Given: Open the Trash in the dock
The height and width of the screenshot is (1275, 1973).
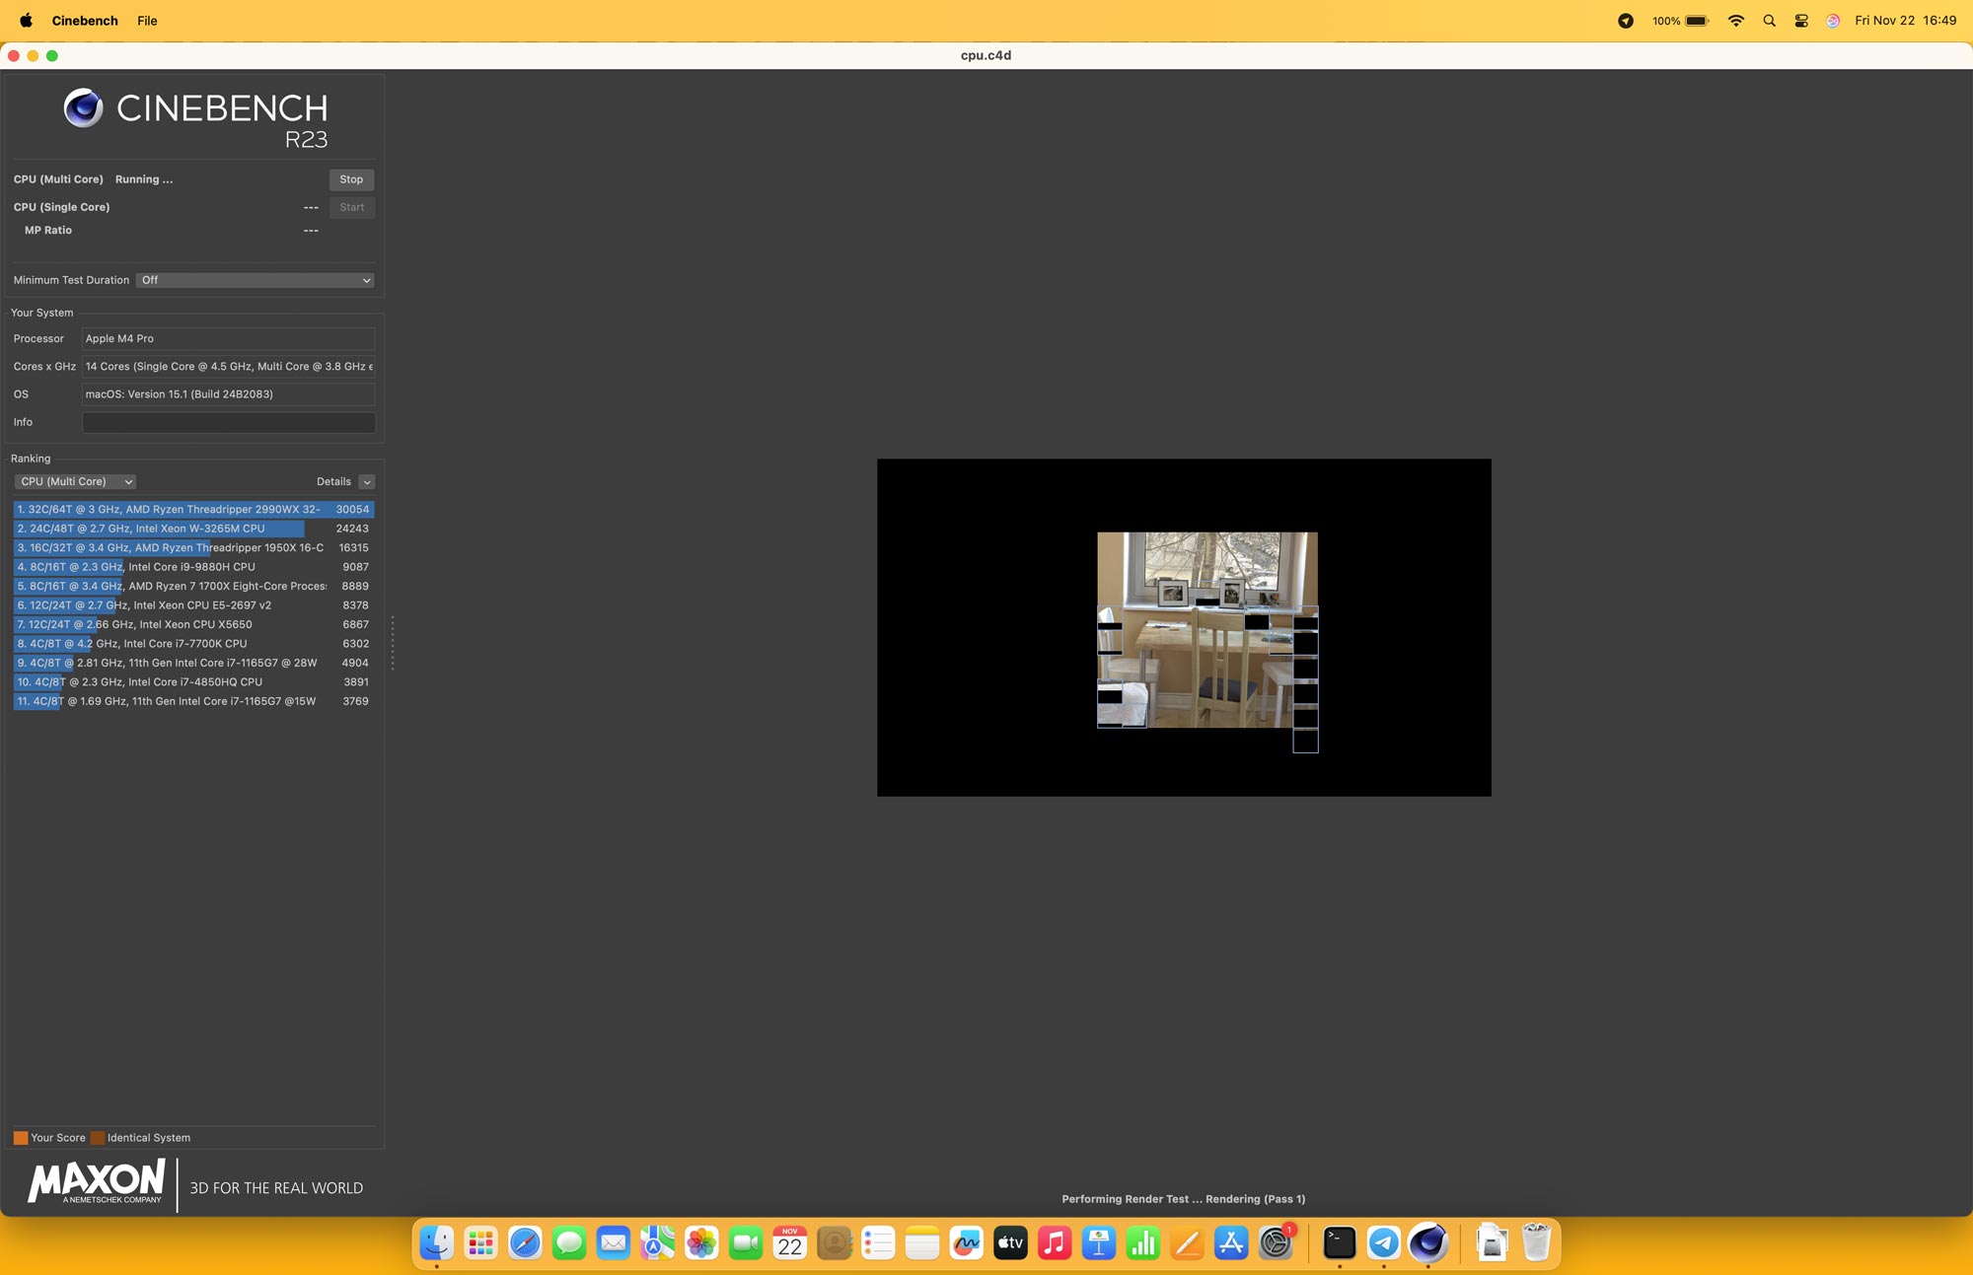Looking at the screenshot, I should tap(1536, 1242).
